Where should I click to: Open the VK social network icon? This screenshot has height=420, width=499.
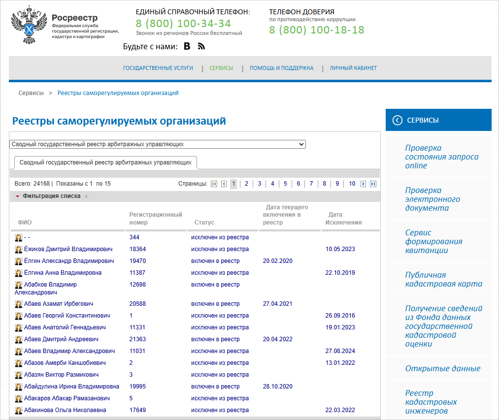click(x=187, y=46)
